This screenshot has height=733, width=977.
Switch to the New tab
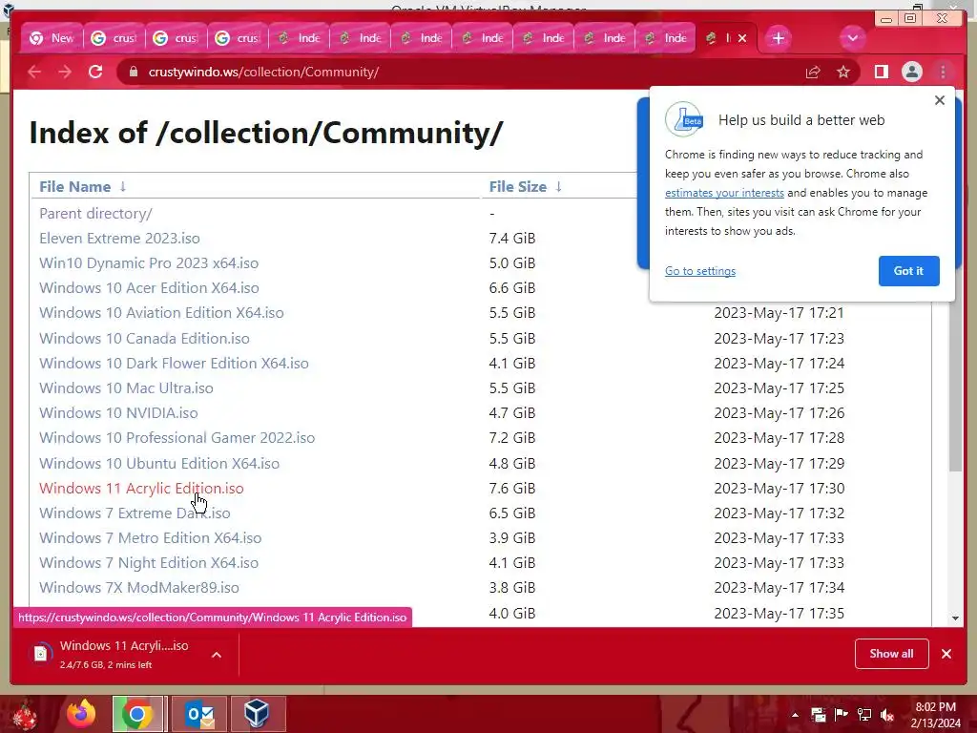pyautogui.click(x=52, y=38)
